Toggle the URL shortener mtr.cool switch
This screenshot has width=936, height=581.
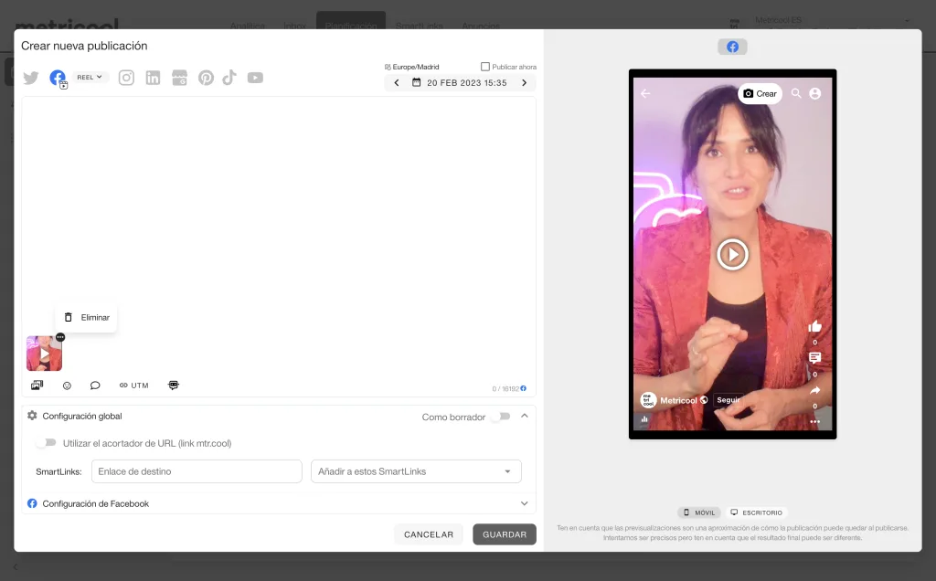click(46, 443)
